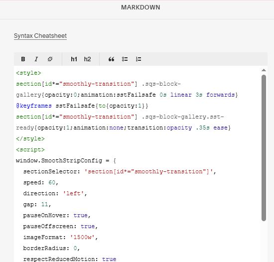Click the MARKDOWN panel title

(140, 7)
